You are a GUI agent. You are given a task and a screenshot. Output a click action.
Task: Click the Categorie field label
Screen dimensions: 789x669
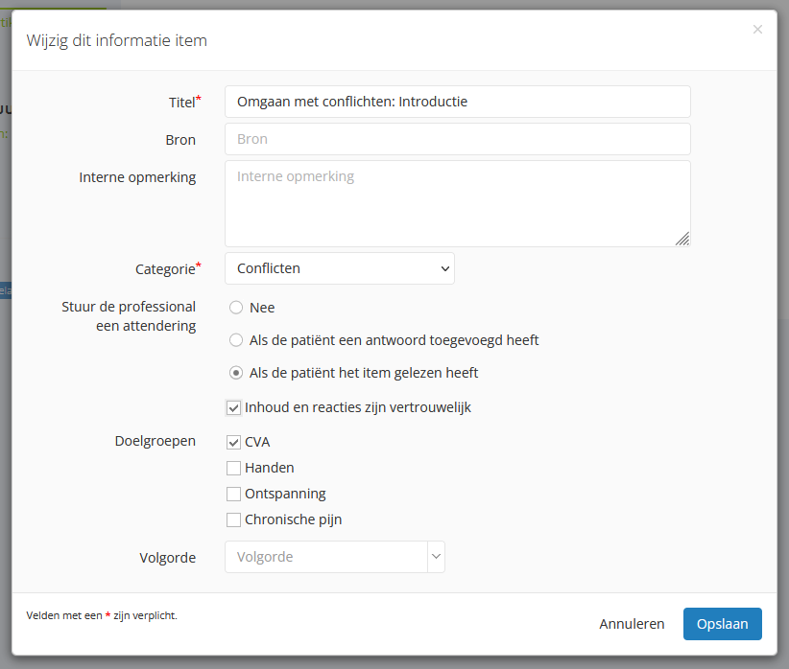[165, 269]
